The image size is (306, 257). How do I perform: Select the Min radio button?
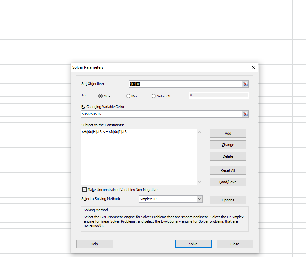point(128,96)
